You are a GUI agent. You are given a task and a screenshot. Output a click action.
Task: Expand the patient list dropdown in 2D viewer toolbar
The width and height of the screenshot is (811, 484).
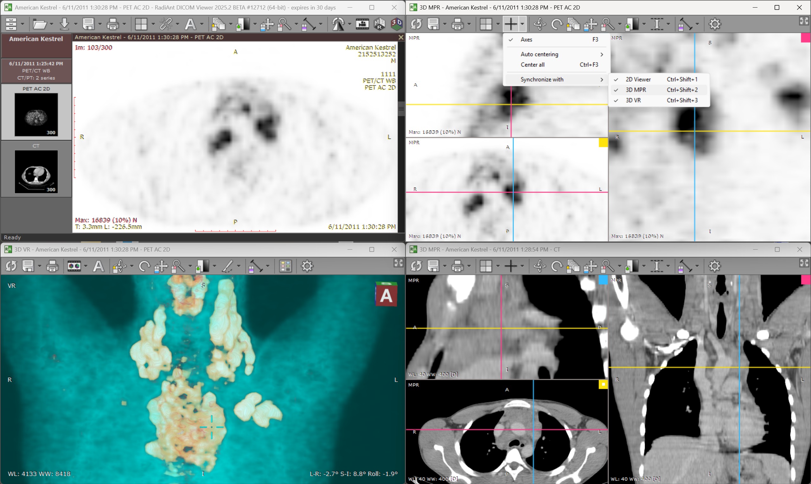(x=22, y=24)
